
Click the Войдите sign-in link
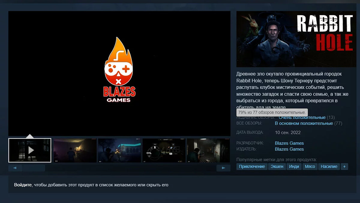(23, 185)
